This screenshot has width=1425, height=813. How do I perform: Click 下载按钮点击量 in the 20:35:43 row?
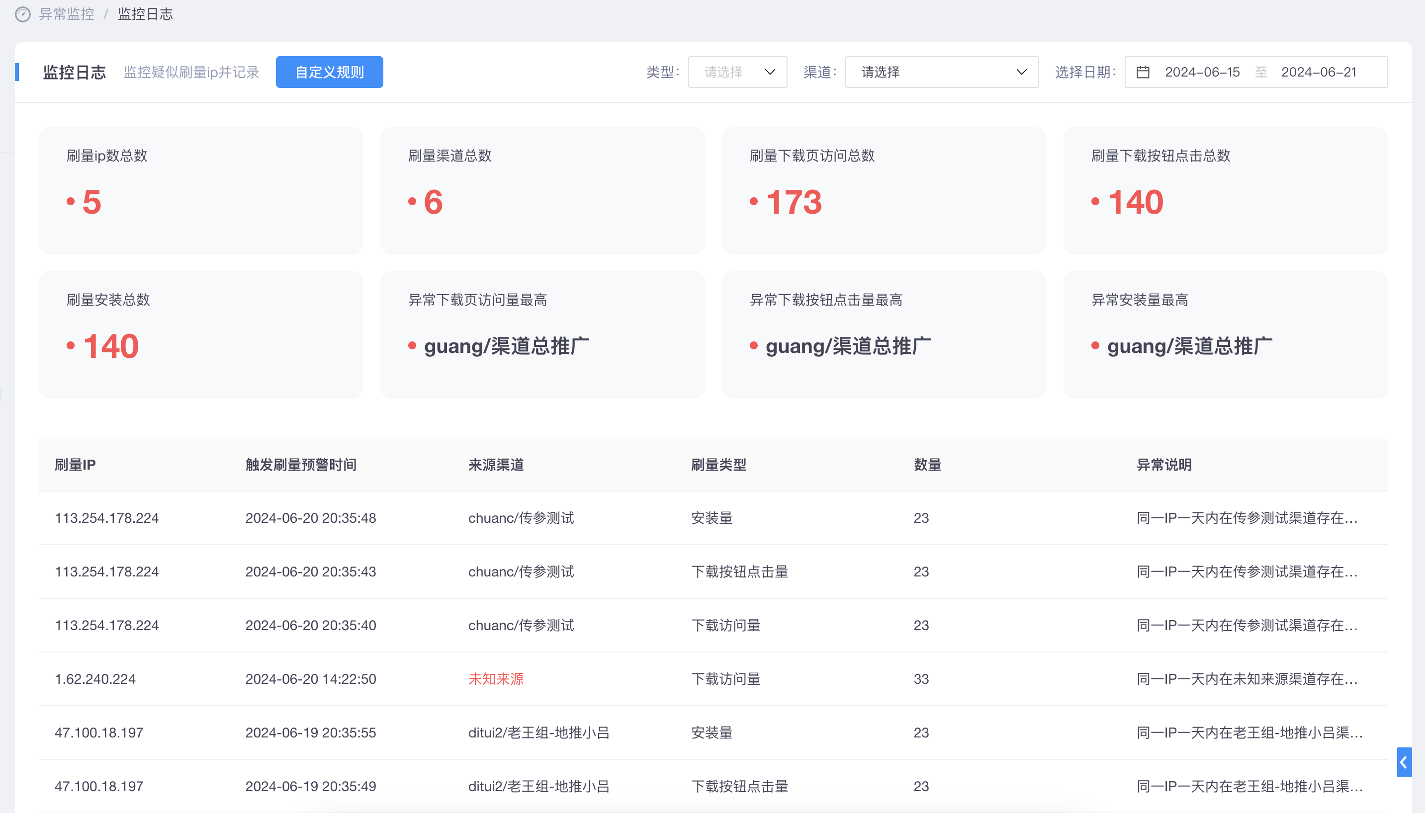tap(740, 572)
